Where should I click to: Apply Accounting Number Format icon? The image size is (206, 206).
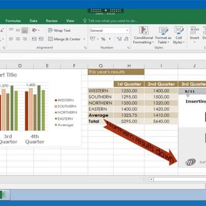tap(93, 39)
